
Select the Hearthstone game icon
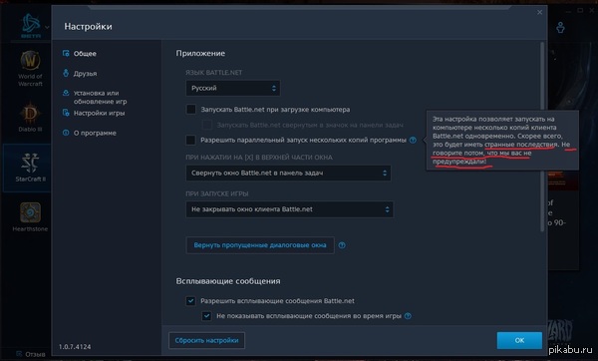[30, 212]
